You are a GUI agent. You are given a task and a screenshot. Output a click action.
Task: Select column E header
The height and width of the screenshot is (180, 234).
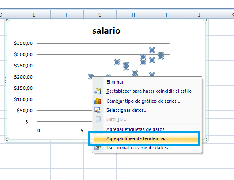click(34, 15)
